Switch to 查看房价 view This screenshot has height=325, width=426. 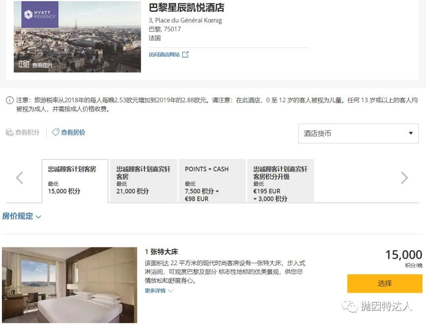tap(73, 132)
